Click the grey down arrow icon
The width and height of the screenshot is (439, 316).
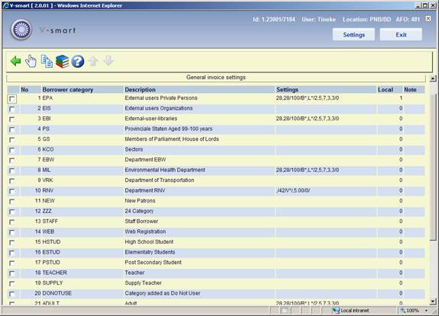pos(108,61)
